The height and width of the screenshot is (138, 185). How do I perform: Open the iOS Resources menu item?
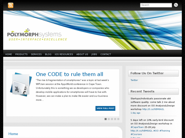[64, 54]
